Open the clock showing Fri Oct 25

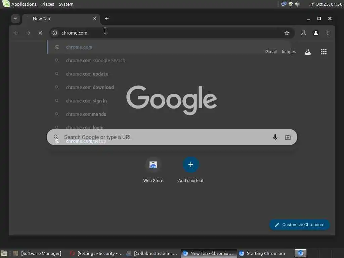[326, 4]
